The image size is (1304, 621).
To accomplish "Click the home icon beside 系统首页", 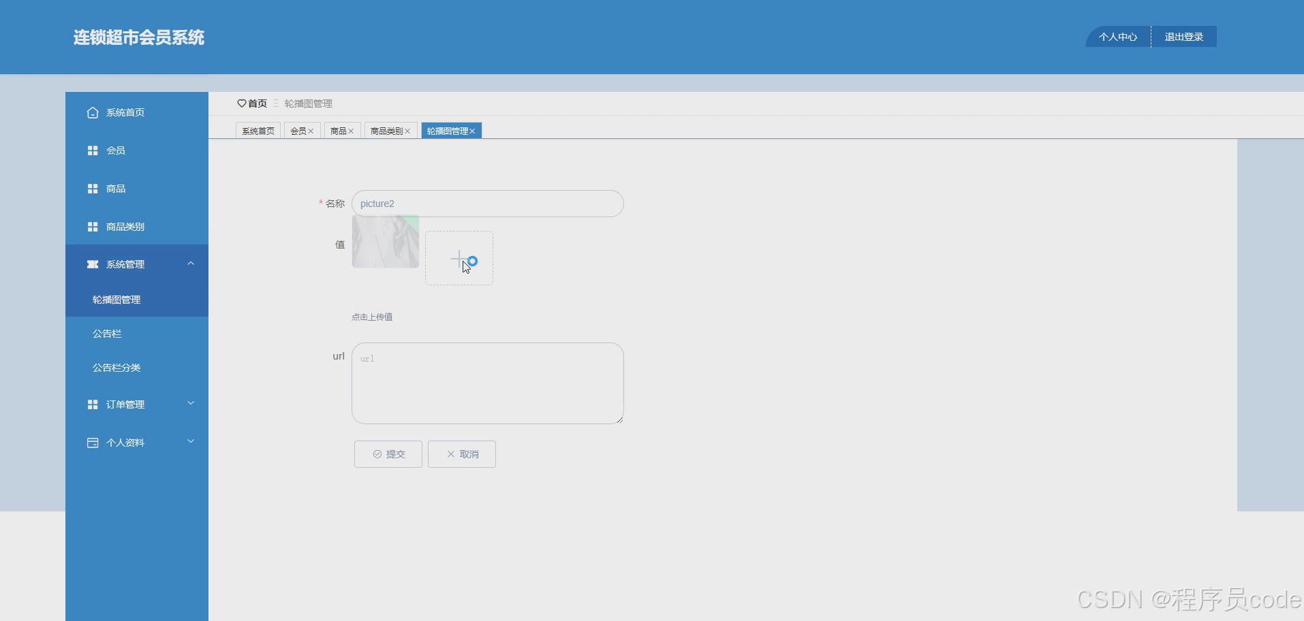I will tap(93, 112).
